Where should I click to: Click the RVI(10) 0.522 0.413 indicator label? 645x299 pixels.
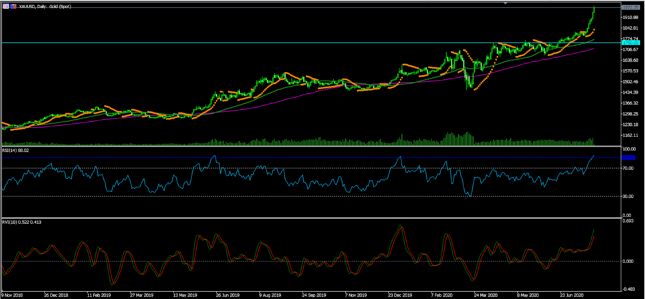click(x=22, y=222)
